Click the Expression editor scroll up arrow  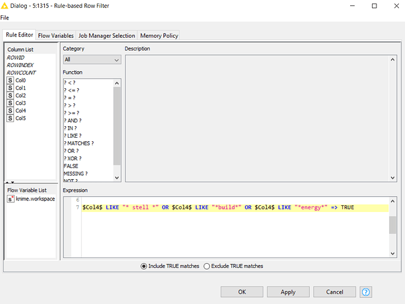pyautogui.click(x=392, y=201)
